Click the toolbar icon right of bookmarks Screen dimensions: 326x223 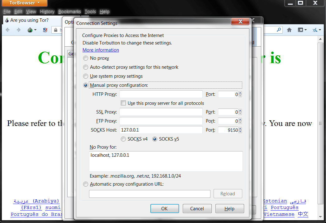tap(315, 30)
